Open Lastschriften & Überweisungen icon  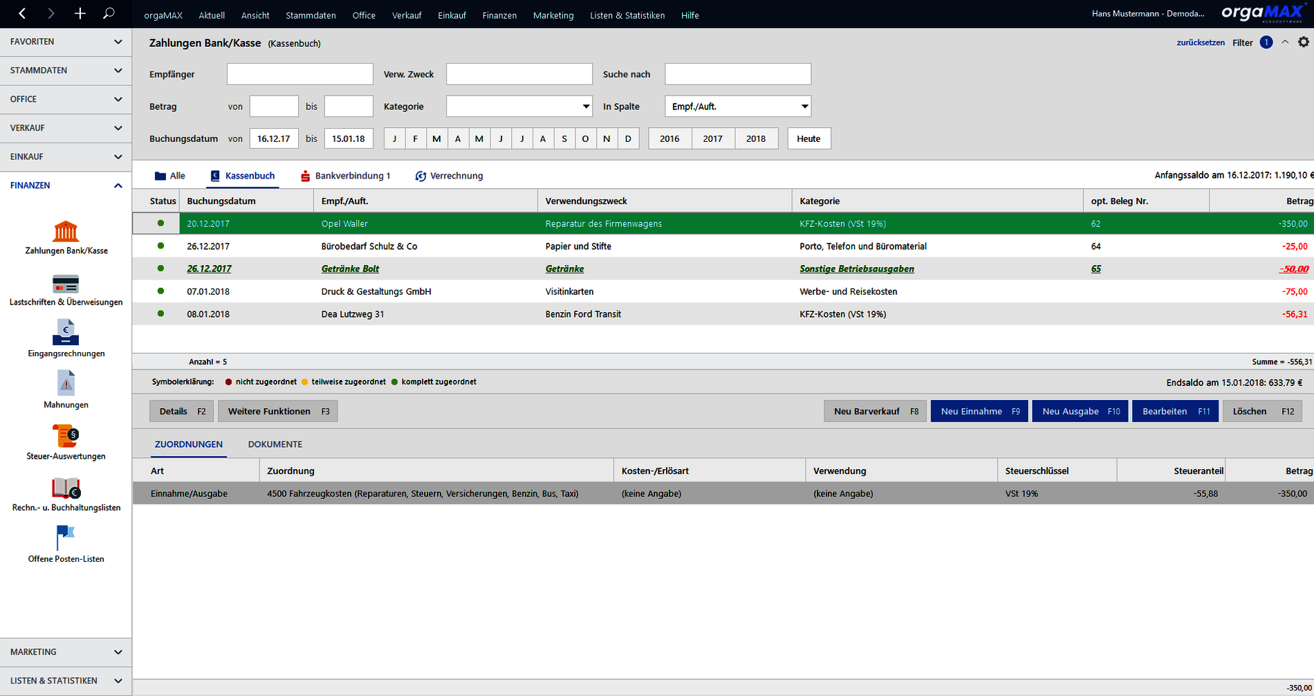(66, 284)
